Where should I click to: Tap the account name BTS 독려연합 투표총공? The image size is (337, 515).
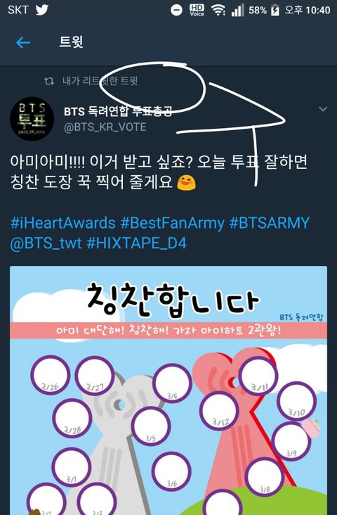118,111
